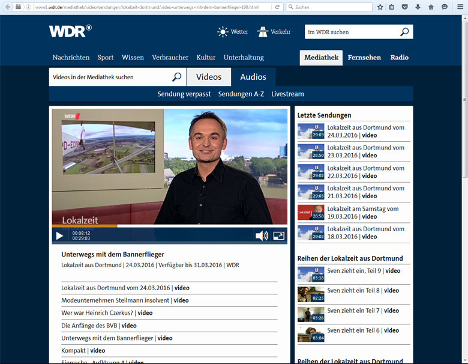Open 'Lokalzeit aus Dortmund vom 23.03.2016' link
The image size is (468, 364).
pyautogui.click(x=365, y=151)
